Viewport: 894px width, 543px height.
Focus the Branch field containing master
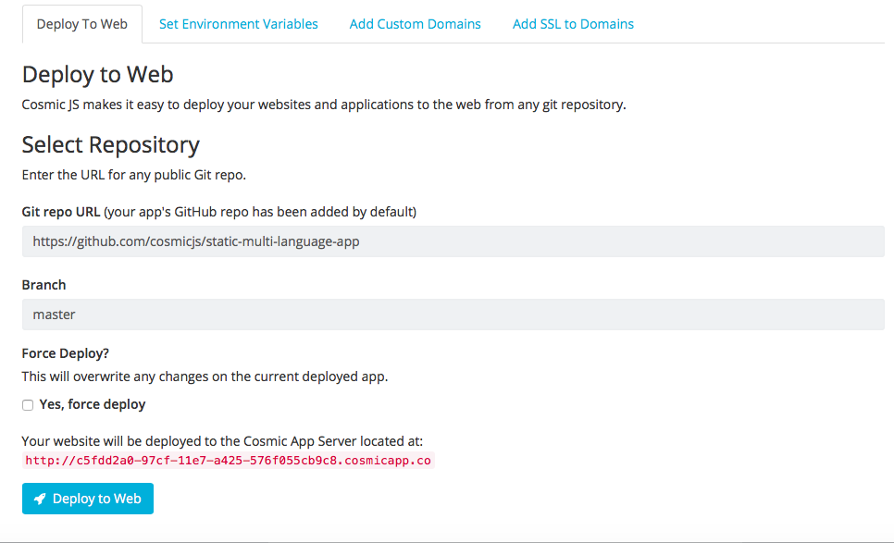[x=453, y=315]
